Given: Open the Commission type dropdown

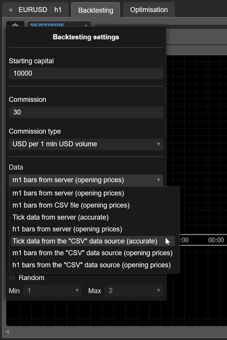Looking at the screenshot, I should click(x=86, y=144).
